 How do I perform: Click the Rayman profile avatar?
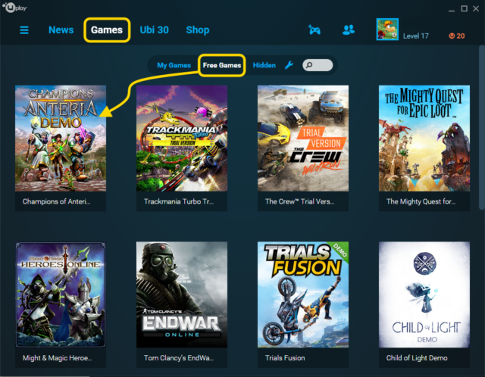pyautogui.click(x=387, y=30)
